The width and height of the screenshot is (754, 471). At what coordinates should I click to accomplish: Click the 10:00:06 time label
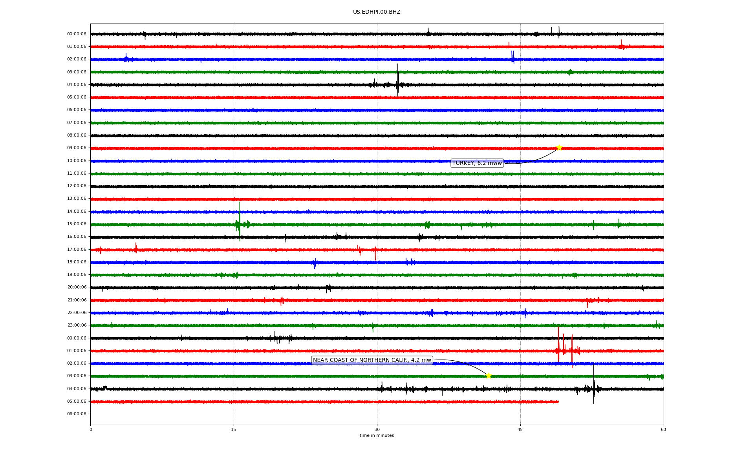point(77,161)
